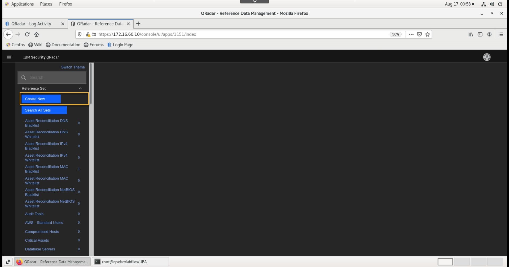Open the Firefox Library icon

pos(471,34)
